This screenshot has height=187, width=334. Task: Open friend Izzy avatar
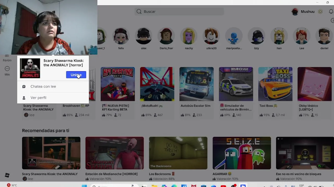[257, 36]
